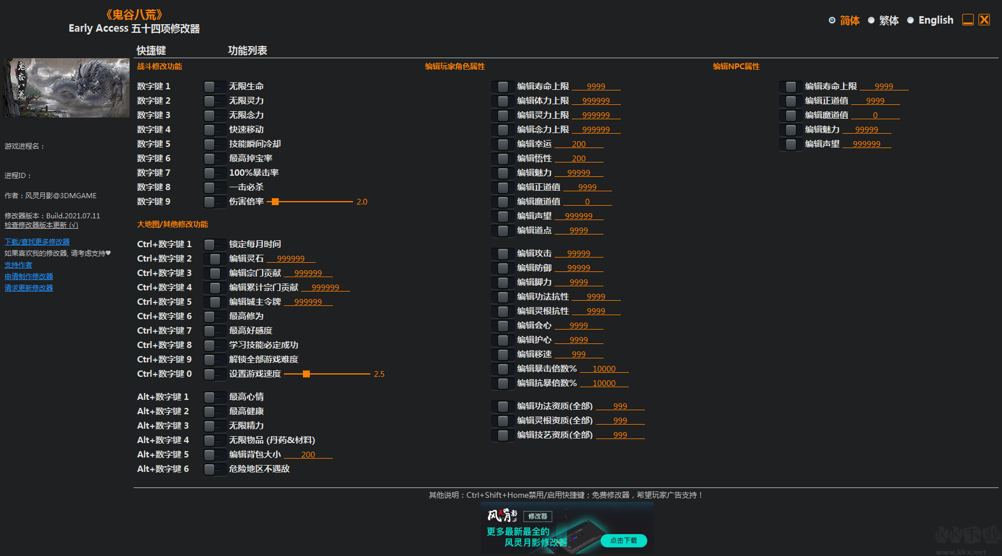Click player 编辑幸运 value field
Screen dimensions: 1002x556
click(579, 144)
